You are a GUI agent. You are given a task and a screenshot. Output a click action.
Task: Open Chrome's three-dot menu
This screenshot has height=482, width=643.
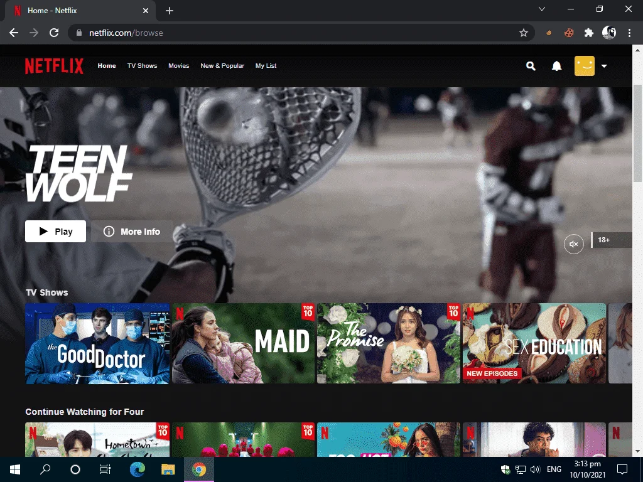[629, 33]
